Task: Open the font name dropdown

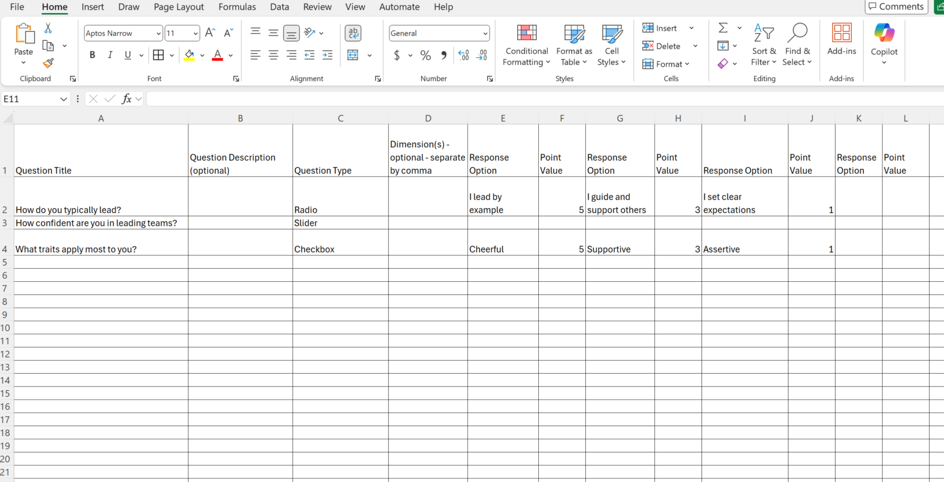Action: [x=159, y=34]
